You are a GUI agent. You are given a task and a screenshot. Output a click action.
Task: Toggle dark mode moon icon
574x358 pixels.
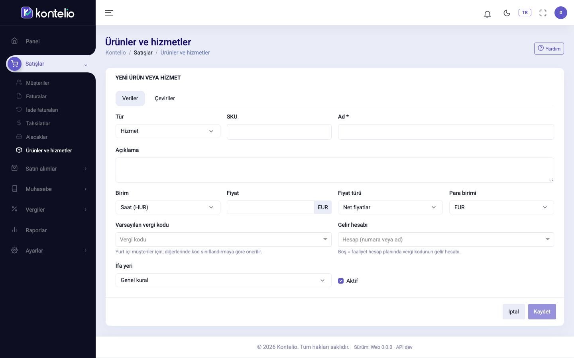(x=507, y=13)
